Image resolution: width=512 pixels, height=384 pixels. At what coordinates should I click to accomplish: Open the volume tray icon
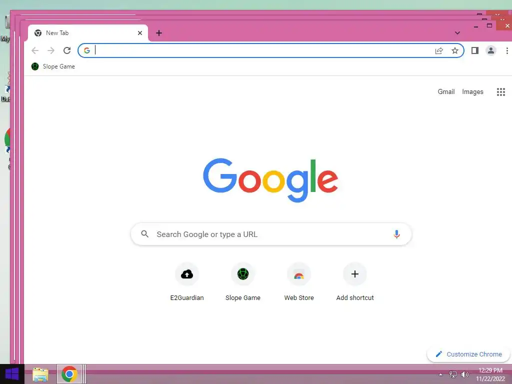tap(464, 374)
